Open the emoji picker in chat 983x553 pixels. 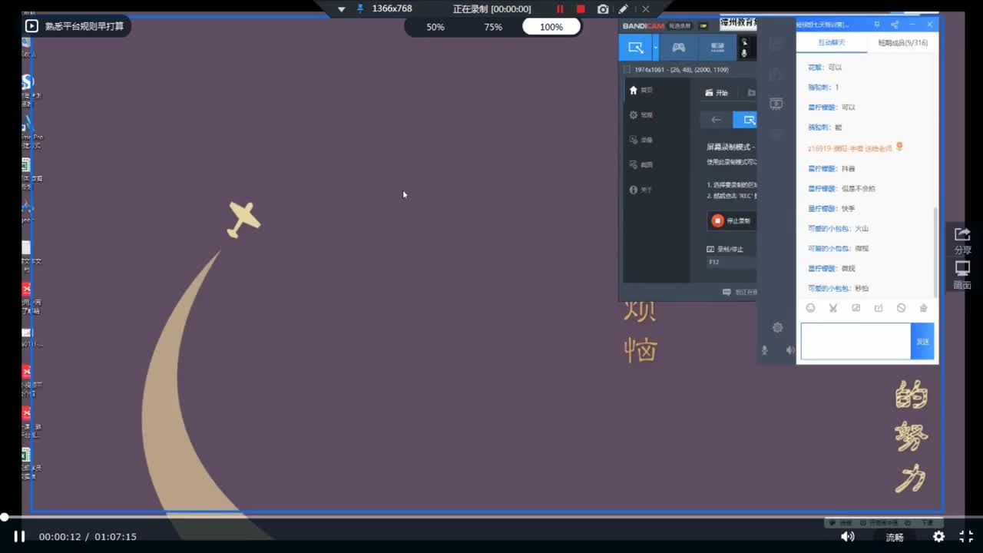tap(810, 308)
